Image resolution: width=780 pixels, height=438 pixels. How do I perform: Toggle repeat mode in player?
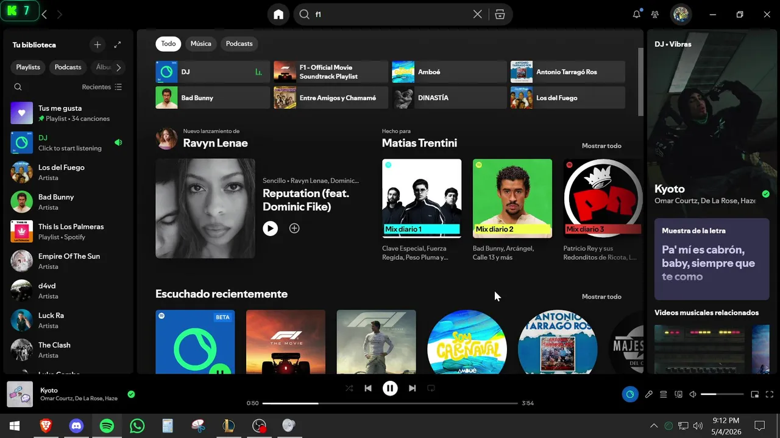(431, 388)
